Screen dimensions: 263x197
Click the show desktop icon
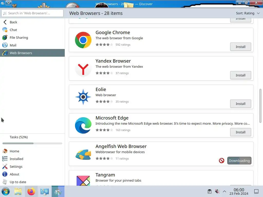point(256,191)
